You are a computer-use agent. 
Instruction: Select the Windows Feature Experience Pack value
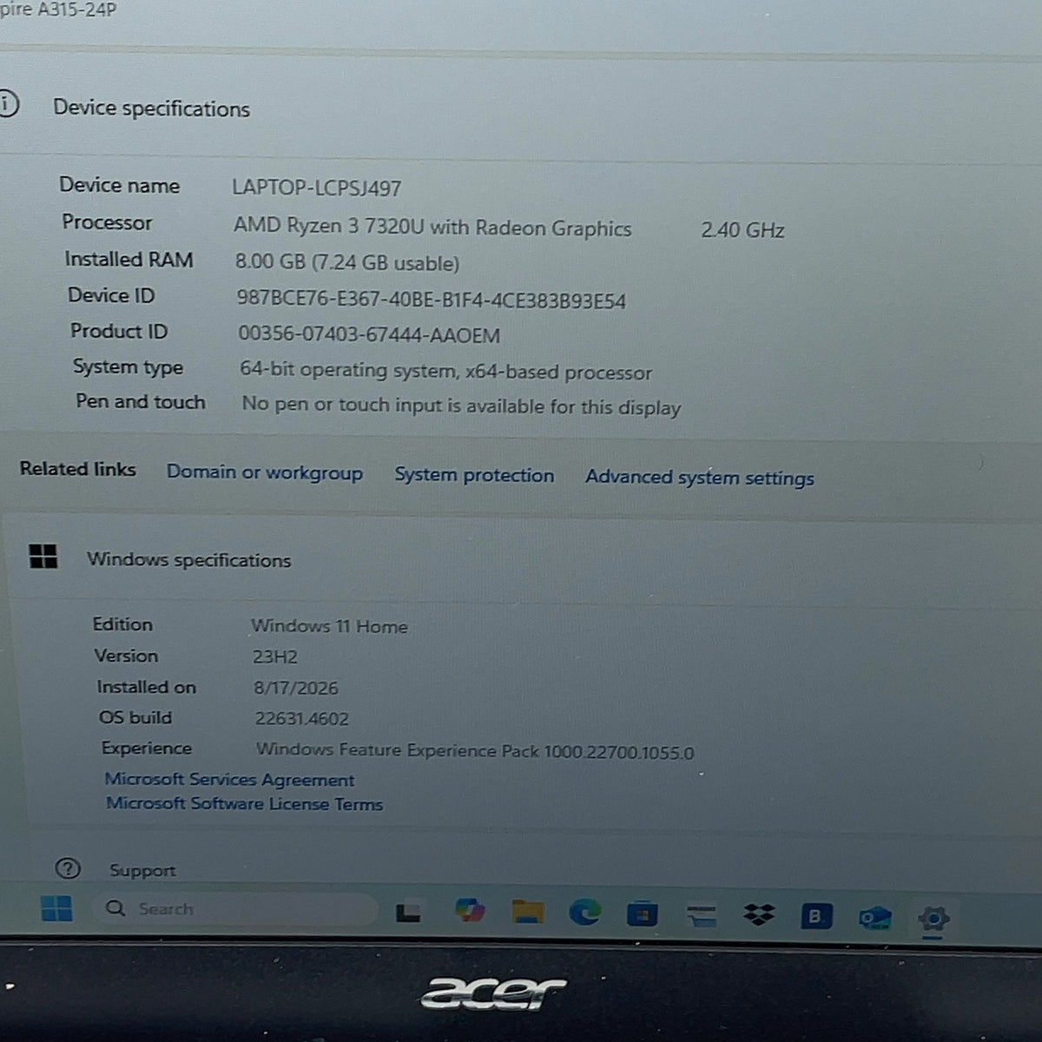[475, 751]
